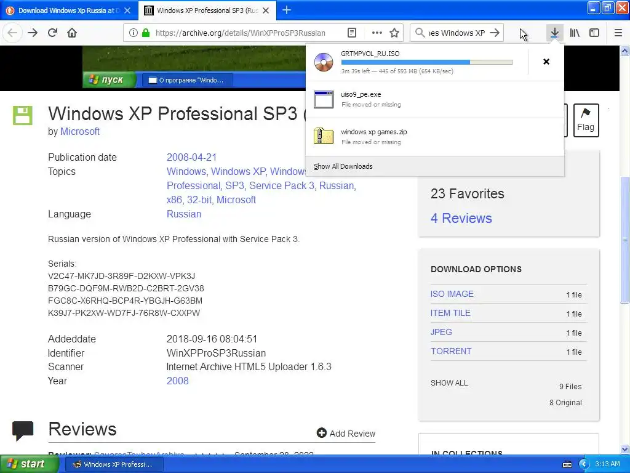Viewport: 630px width, 473px height.
Task: Select Windows XP Professi... taskbar button
Action: coord(114,464)
